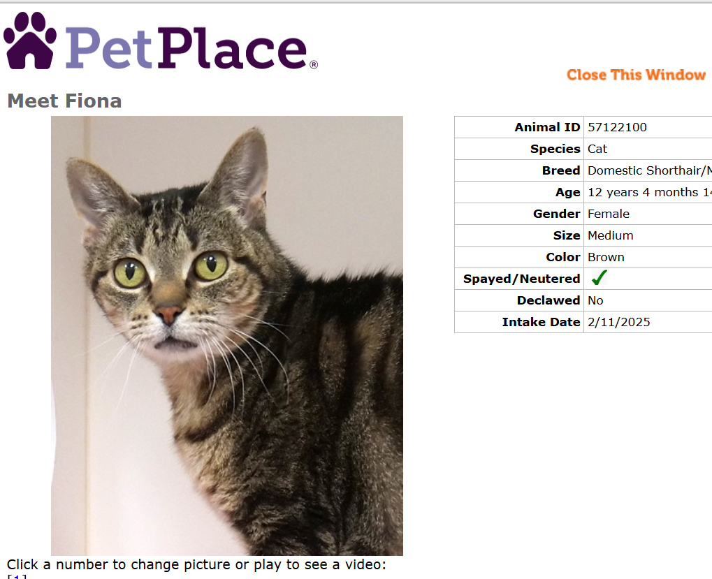Click the Intake Date row label

click(x=541, y=322)
